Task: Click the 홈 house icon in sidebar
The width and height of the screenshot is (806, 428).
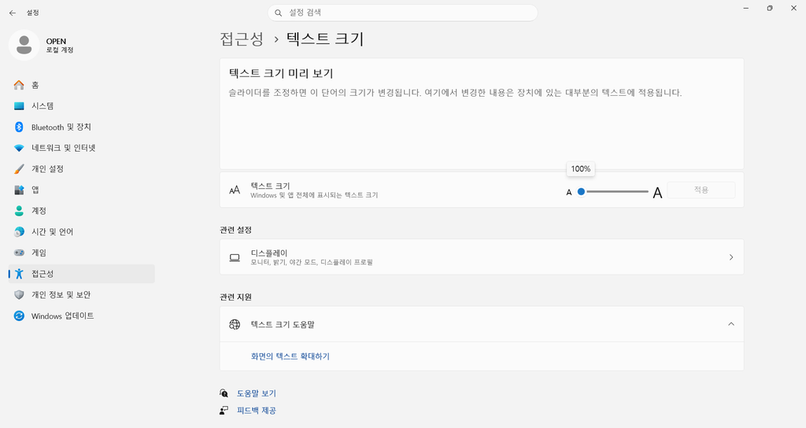Action: [19, 85]
